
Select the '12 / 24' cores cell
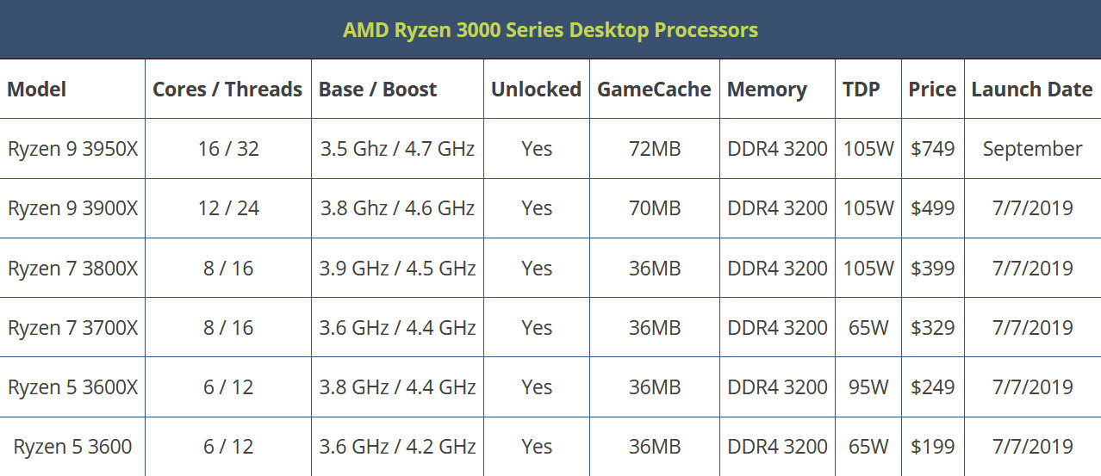(228, 208)
